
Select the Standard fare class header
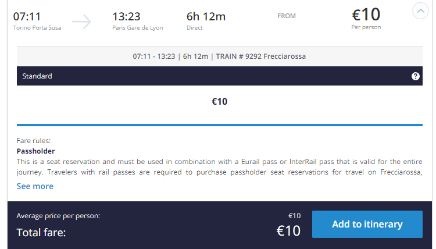tap(219, 76)
